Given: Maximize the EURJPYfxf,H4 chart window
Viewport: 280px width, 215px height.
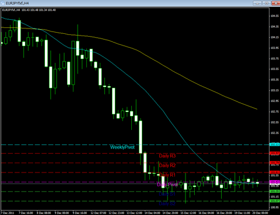Looking at the screenshot, I should [267, 3].
